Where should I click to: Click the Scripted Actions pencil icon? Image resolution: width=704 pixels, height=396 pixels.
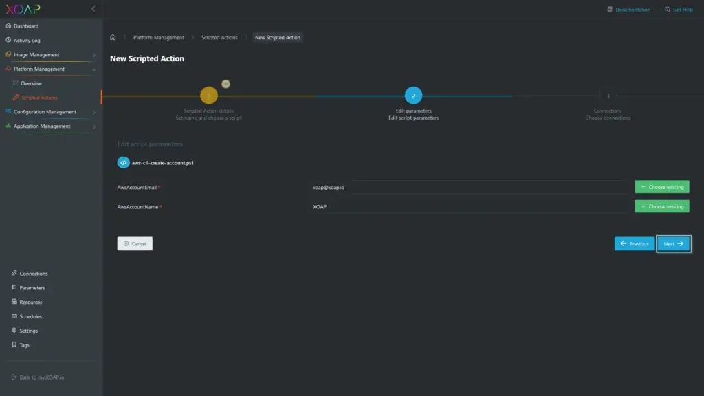click(16, 98)
